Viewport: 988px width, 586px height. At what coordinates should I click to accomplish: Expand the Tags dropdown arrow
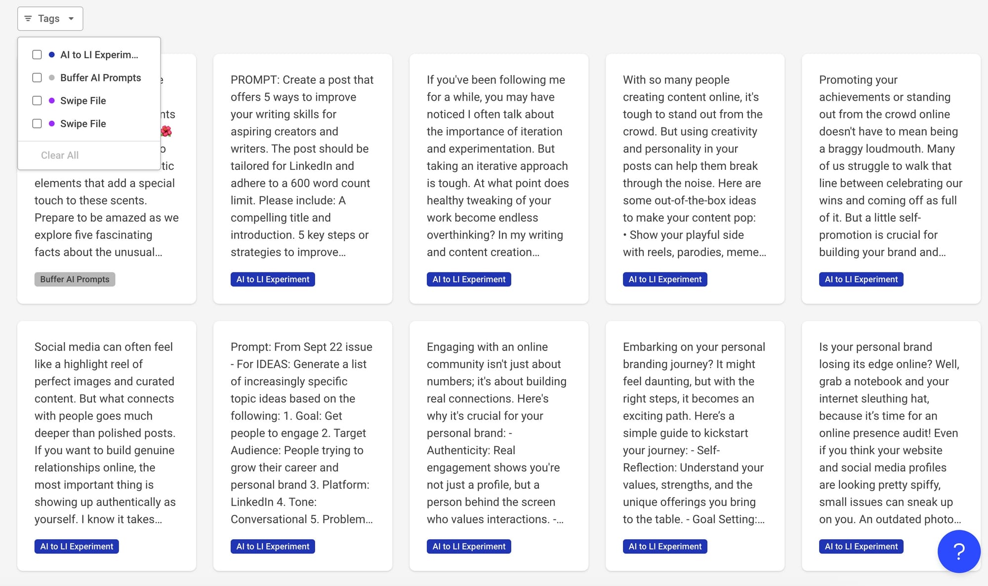coord(71,18)
